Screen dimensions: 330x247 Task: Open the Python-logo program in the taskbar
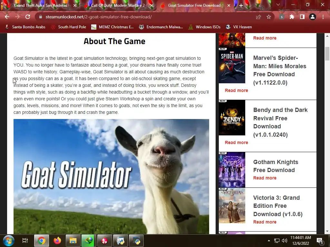121,241
